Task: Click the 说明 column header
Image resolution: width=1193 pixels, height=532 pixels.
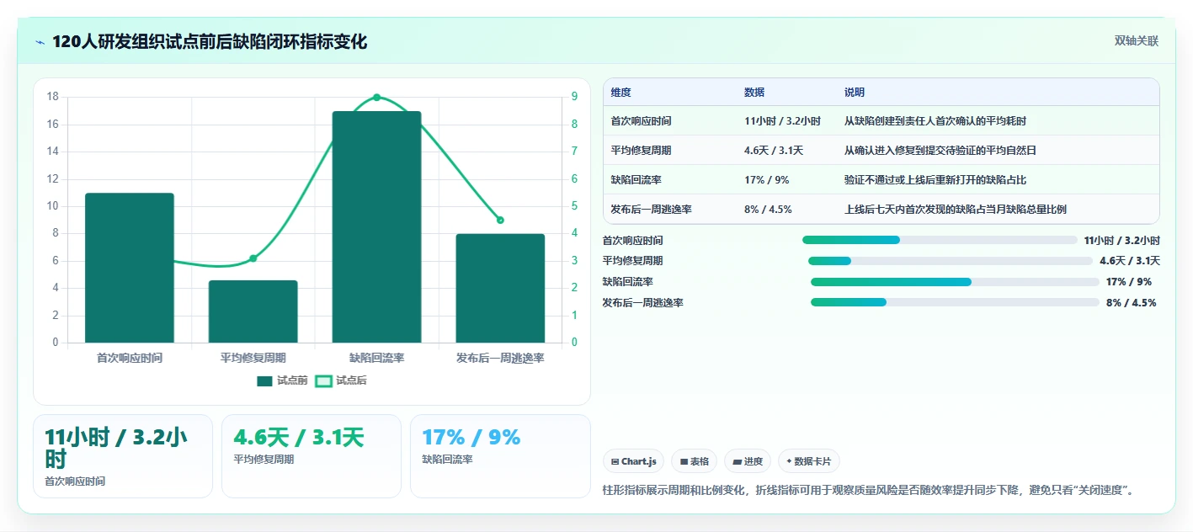Action: pos(855,93)
